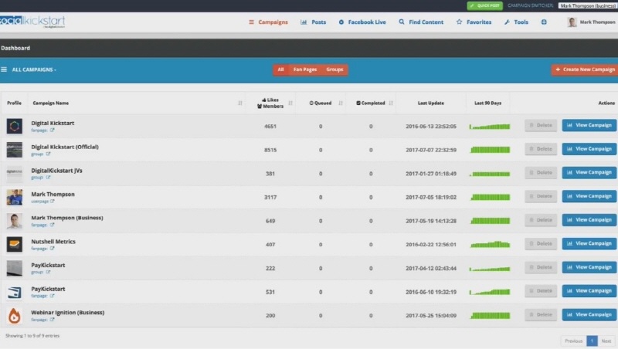Click the Previous pagination button

(x=573, y=341)
